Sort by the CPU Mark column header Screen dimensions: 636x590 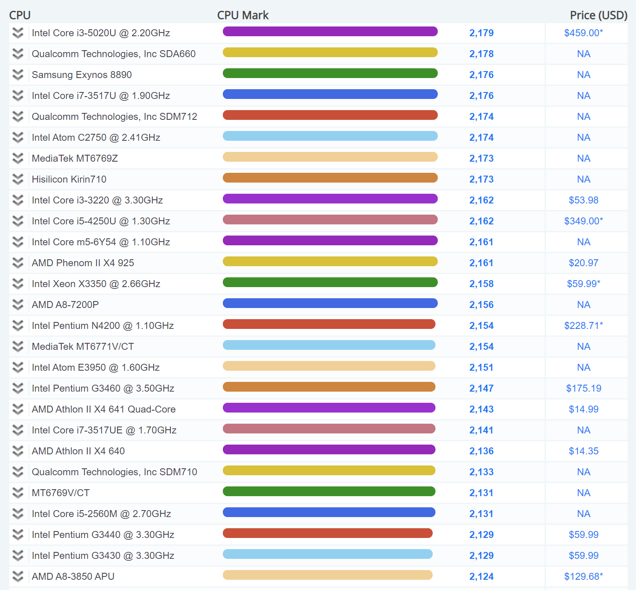click(243, 15)
